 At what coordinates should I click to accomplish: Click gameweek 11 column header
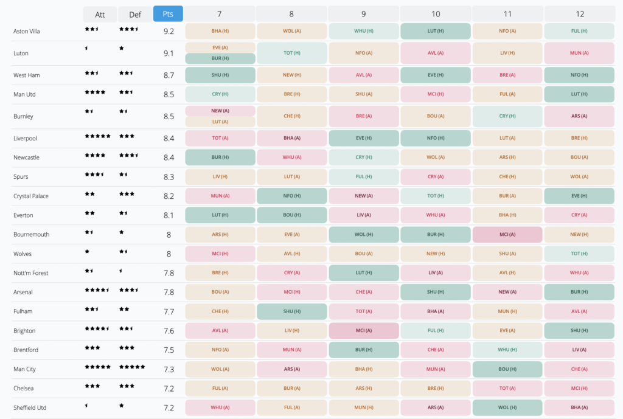pos(507,14)
